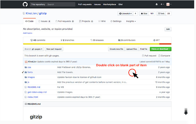Image resolution: width=196 pixels, height=124 pixels.
Task: Open the GitHub Octocat home logo
Action: (x=25, y=4)
